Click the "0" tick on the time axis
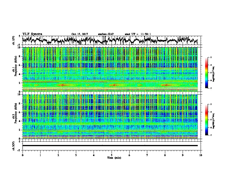The image size is (226, 174). pyautogui.click(x=23, y=155)
